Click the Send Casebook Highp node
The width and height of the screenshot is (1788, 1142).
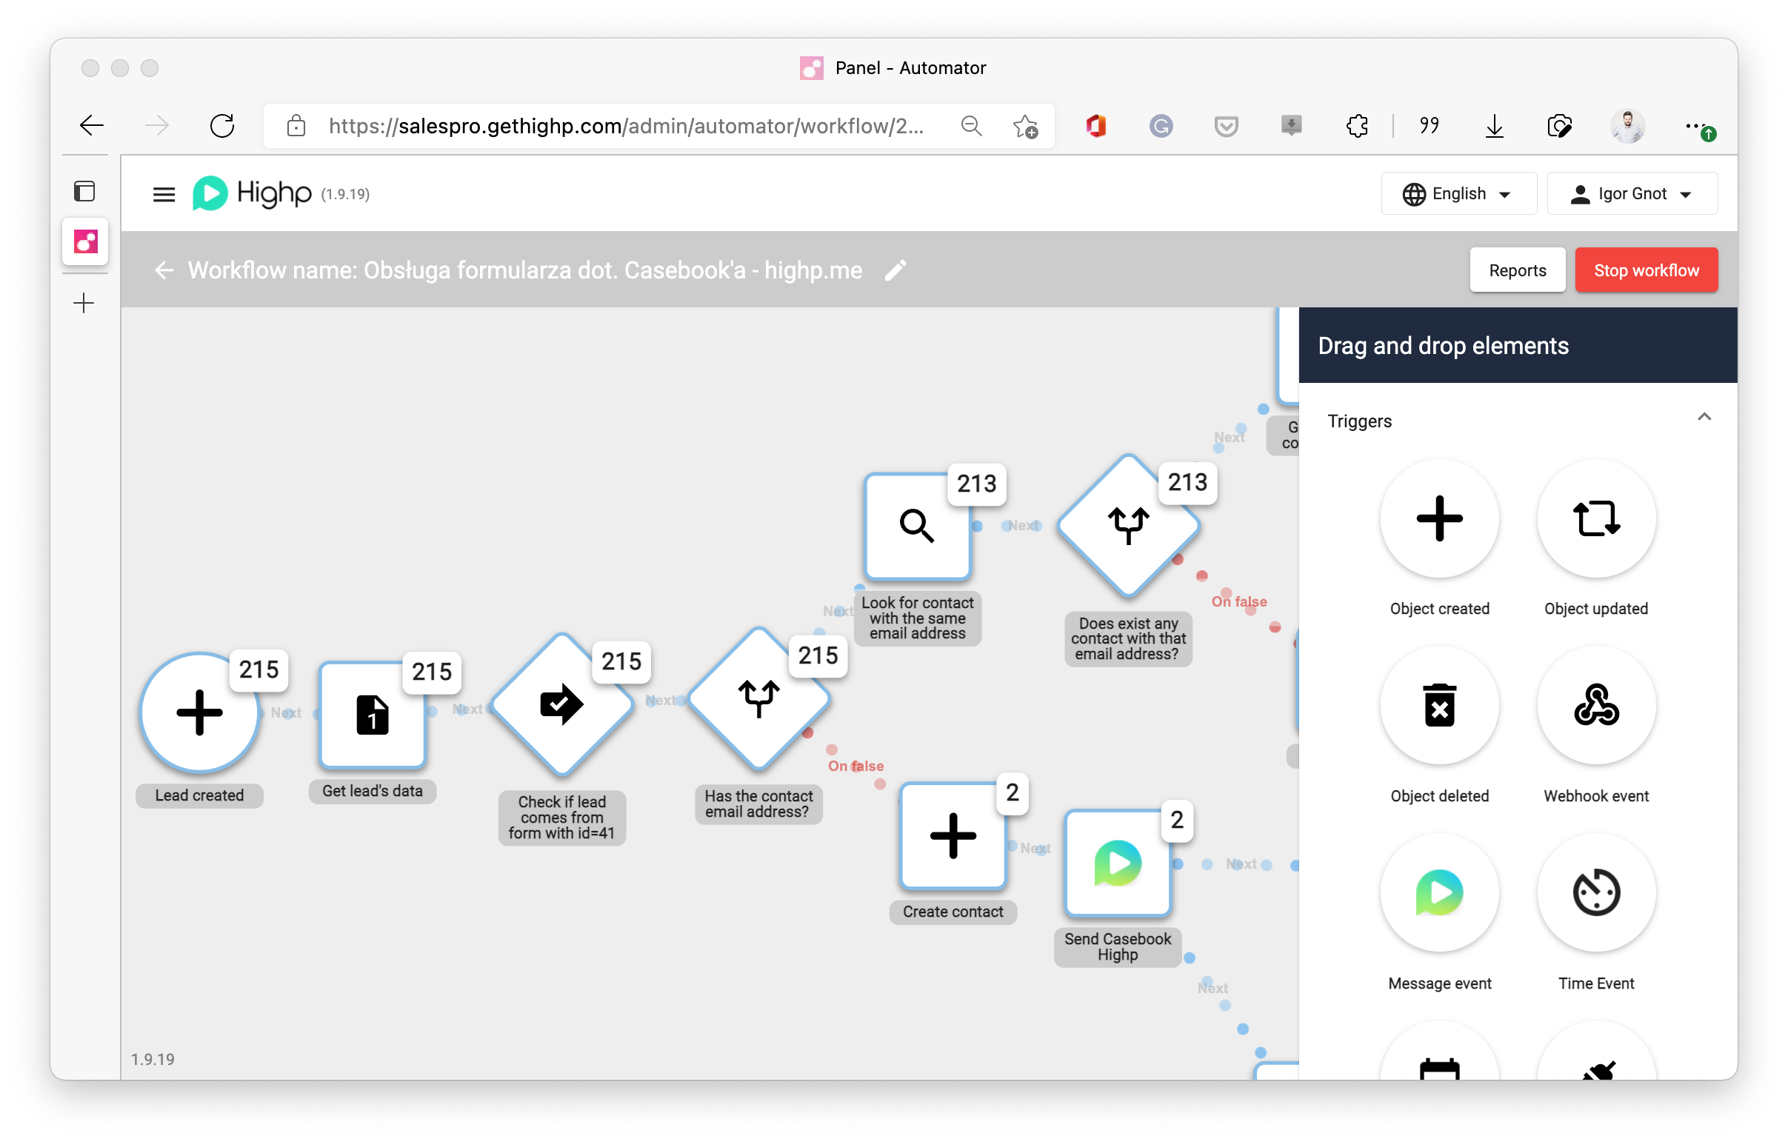click(x=1118, y=863)
